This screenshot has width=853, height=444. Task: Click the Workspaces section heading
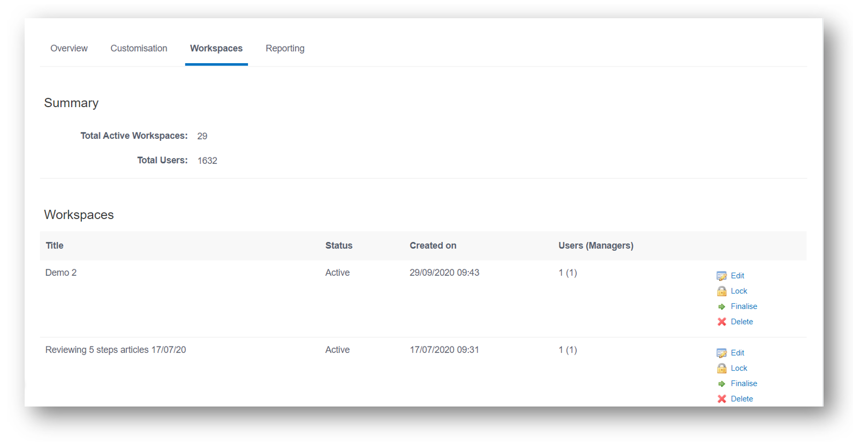[79, 215]
